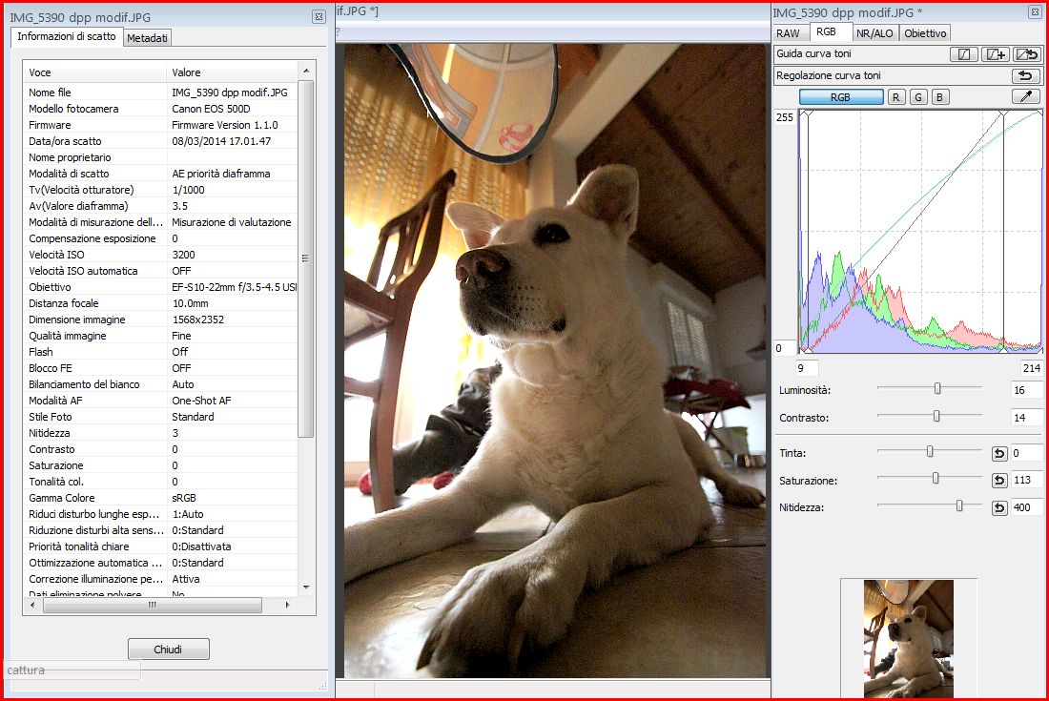Reset the Saturazione value to default

click(x=999, y=481)
